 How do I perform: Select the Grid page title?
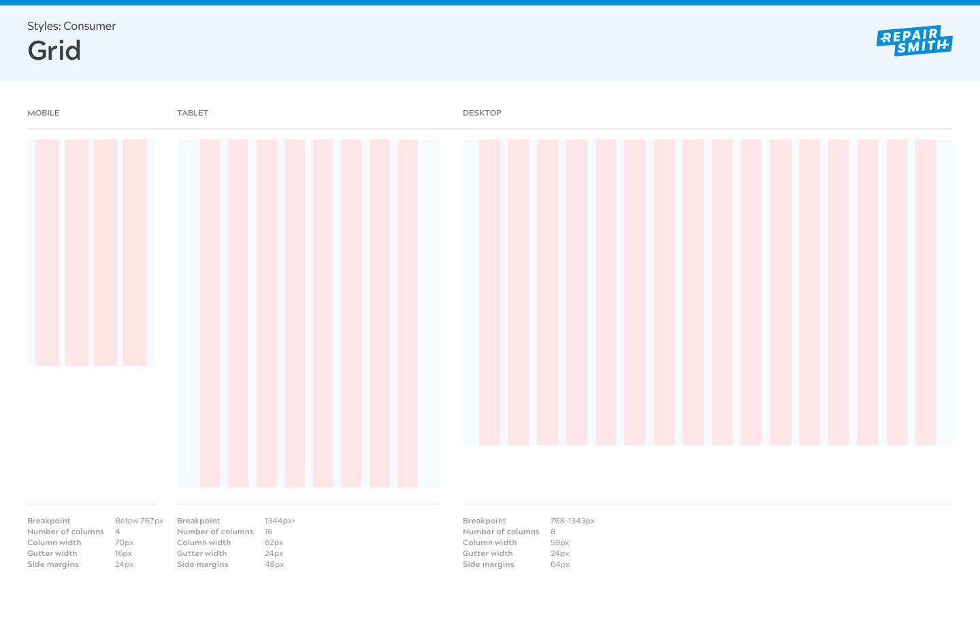point(54,51)
